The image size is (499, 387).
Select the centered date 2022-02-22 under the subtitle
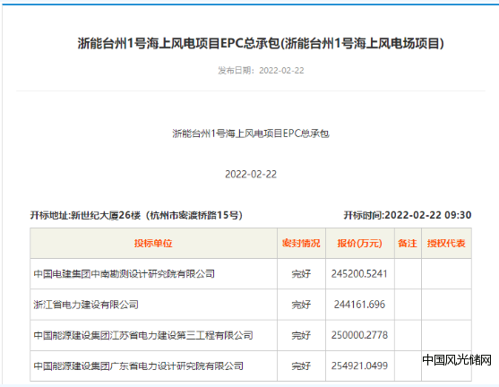[x=251, y=175]
